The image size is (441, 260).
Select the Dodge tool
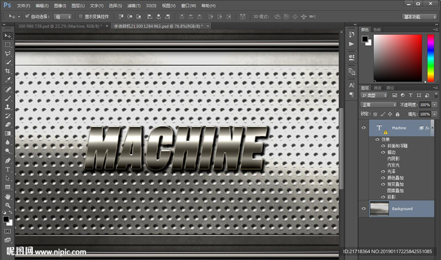point(8,151)
